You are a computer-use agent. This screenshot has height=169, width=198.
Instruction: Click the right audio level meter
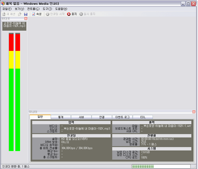(x=18, y=92)
